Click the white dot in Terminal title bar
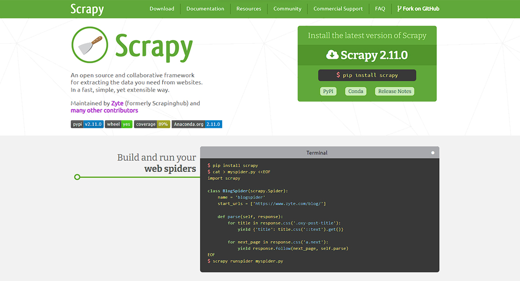This screenshot has height=281, width=520. pyautogui.click(x=433, y=153)
